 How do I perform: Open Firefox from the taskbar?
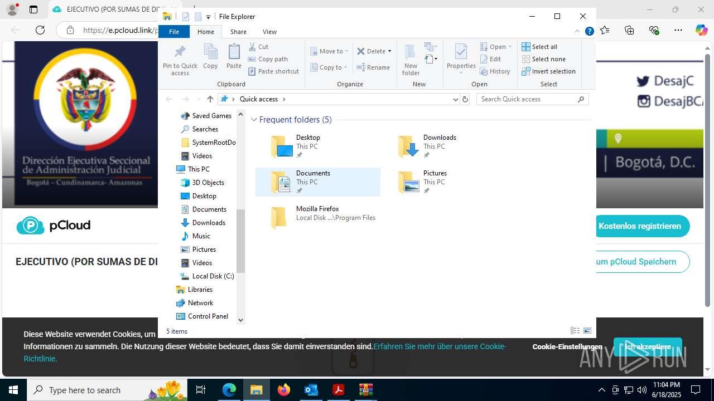tap(284, 390)
